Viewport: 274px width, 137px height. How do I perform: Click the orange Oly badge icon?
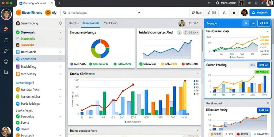tap(48, 13)
